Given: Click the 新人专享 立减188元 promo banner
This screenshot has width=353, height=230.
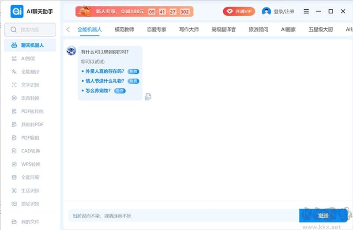Looking at the screenshot, I should click(135, 11).
